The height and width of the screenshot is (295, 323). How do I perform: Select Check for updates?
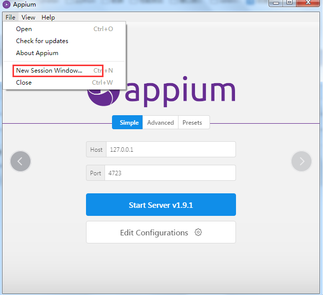[64, 41]
